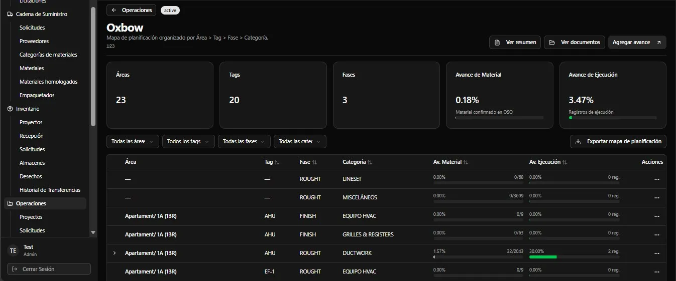This screenshot has width=676, height=281.
Task: Open the Todas las fases filter dropdown
Action: pyautogui.click(x=244, y=142)
